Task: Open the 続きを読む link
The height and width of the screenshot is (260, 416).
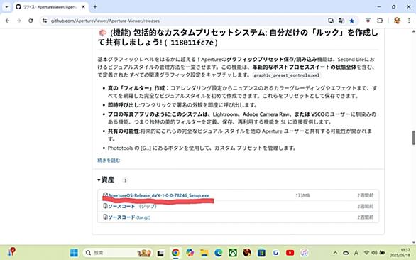Action: pos(109,161)
